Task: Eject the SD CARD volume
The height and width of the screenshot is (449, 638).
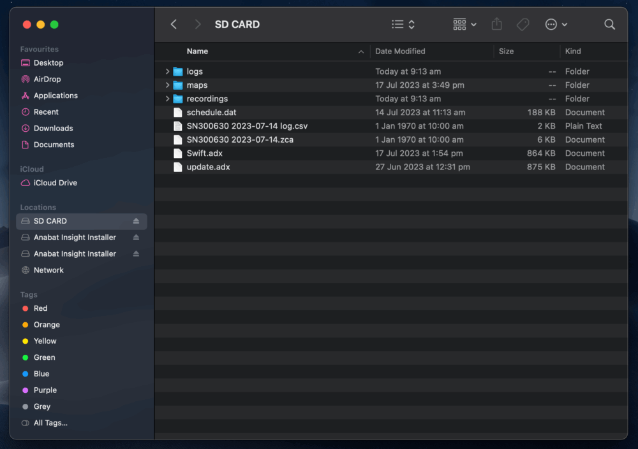Action: pyautogui.click(x=136, y=221)
